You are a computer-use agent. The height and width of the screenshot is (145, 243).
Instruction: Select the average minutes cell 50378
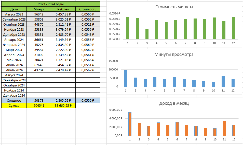[39, 100]
